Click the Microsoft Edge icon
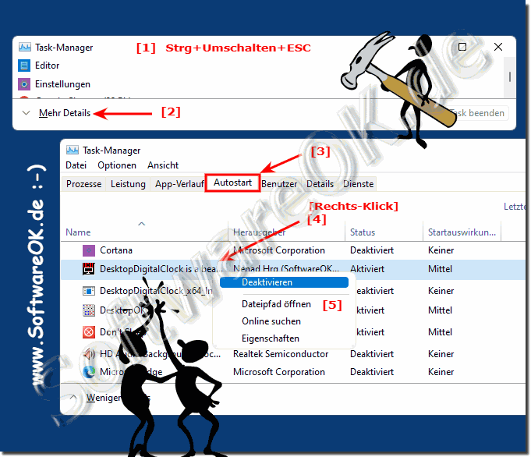Screen dimensions: 531x457 [89, 372]
